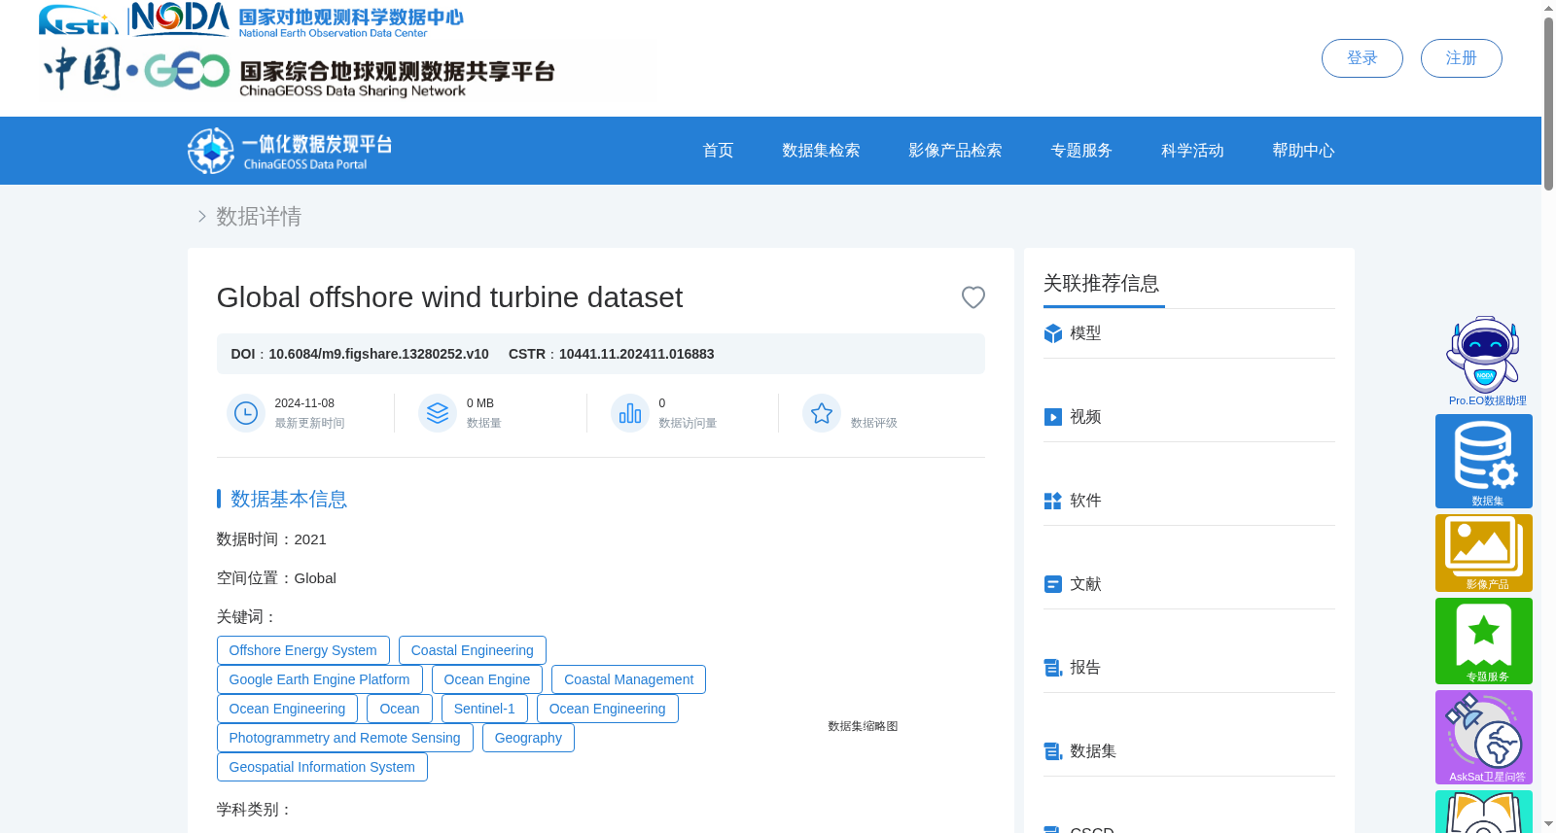Select the Geography keyword tag

(528, 738)
